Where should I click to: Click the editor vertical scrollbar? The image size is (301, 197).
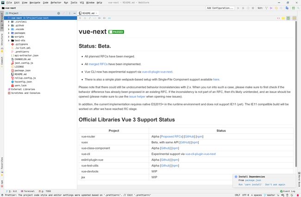(296, 94)
